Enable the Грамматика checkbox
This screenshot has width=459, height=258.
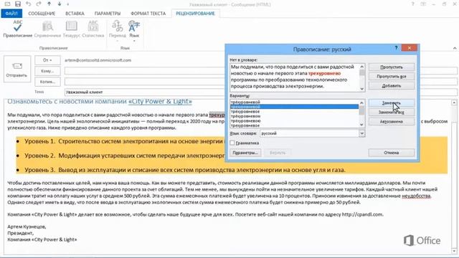pyautogui.click(x=232, y=143)
